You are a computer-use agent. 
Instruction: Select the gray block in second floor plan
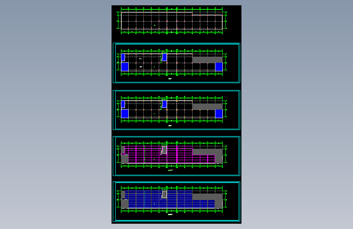207,60
